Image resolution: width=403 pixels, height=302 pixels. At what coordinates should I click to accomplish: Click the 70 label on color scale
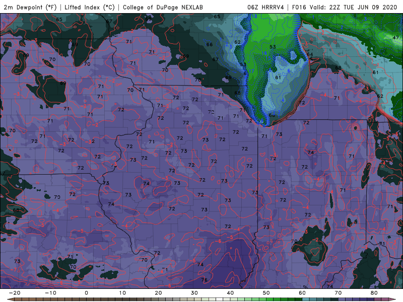click(x=338, y=293)
